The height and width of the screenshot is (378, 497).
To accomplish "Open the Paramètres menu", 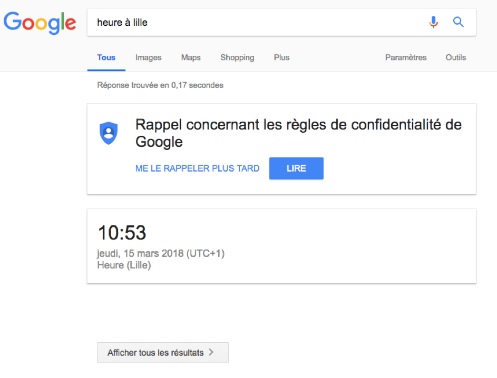I will pos(406,57).
